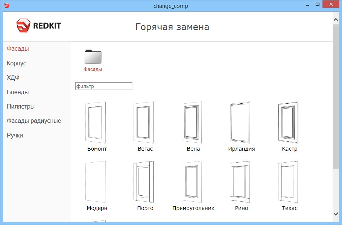This screenshot has width=342, height=225.
Task: Choose the Техас facade
Action: pyautogui.click(x=288, y=181)
